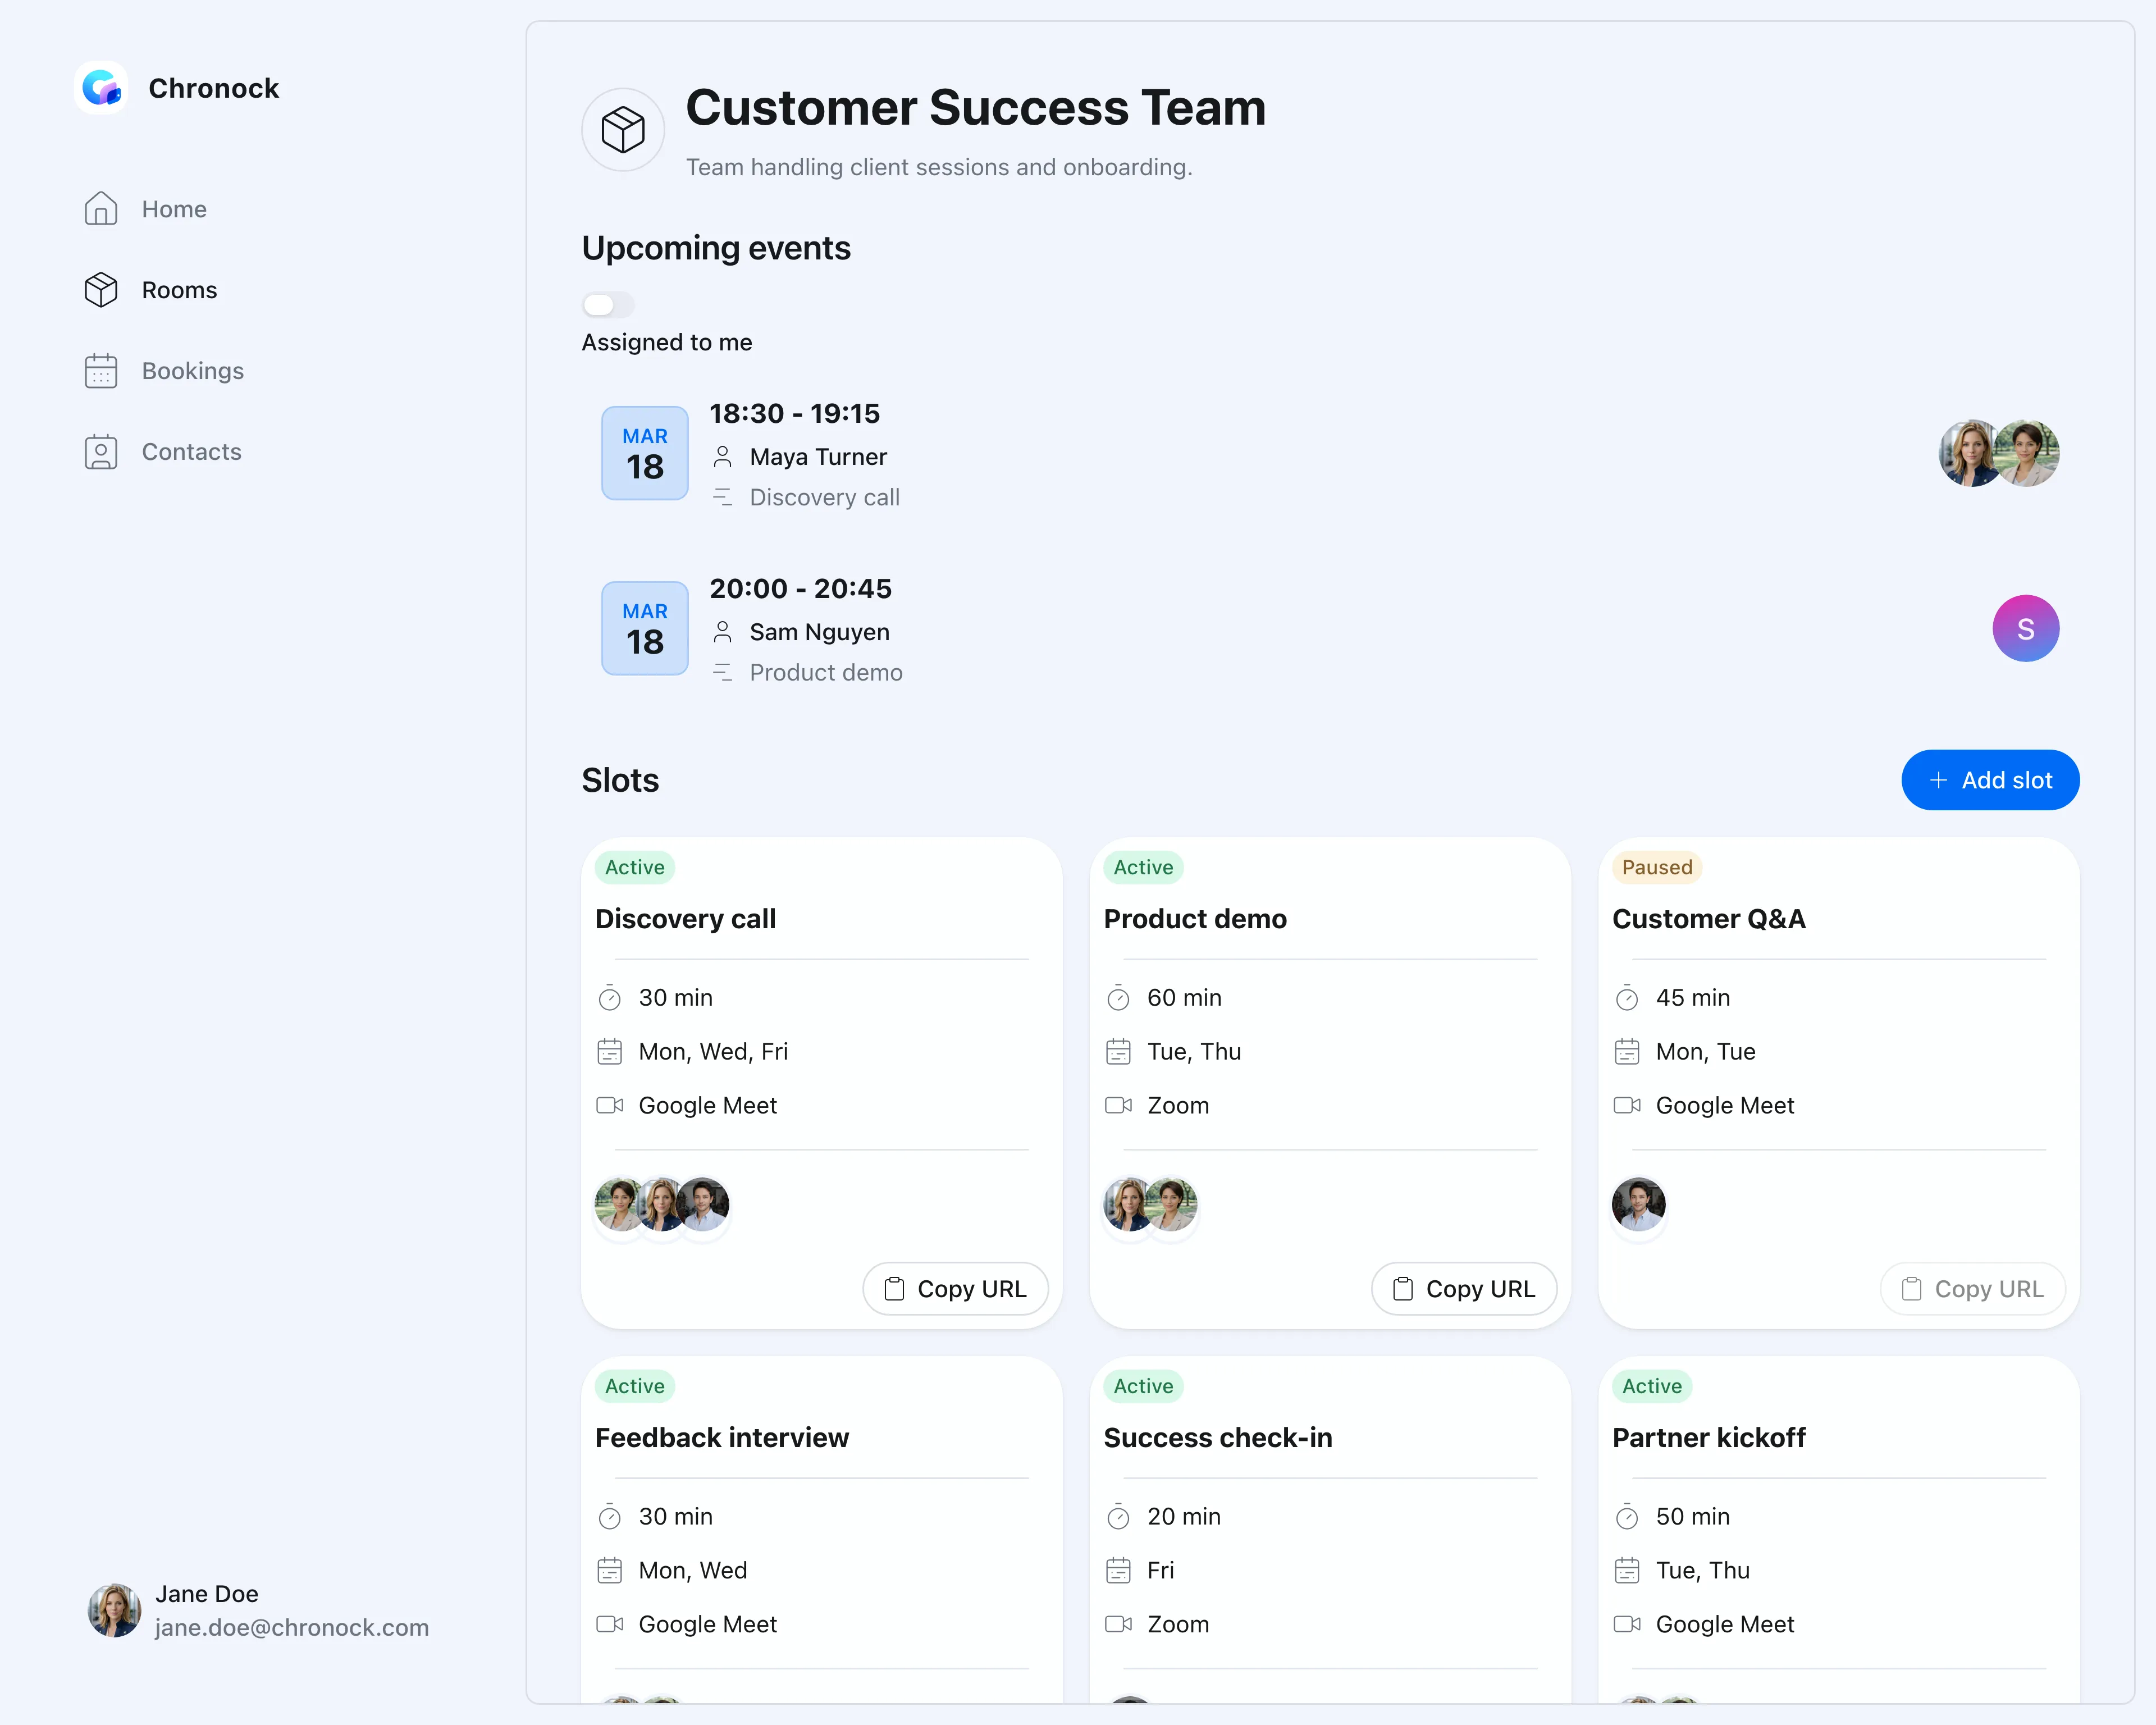Copy URL of the Customer Q&A slot
The width and height of the screenshot is (2156, 1725).
(1973, 1289)
